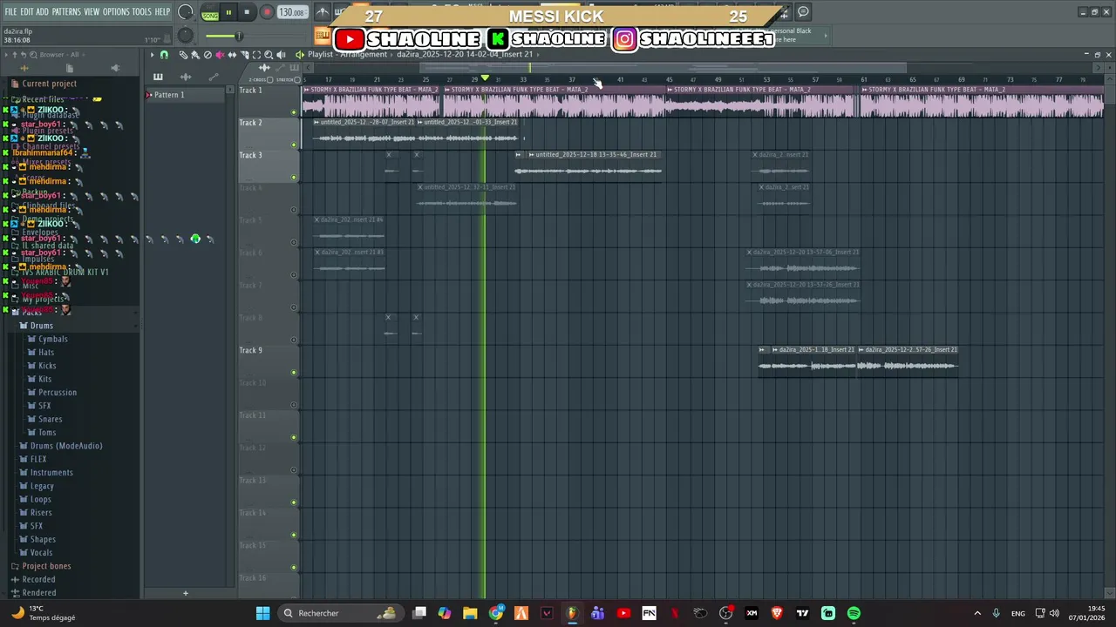Screen dimensions: 1116x627
Task: Select the Draw pencil tool in the playlist
Action: [x=183, y=55]
